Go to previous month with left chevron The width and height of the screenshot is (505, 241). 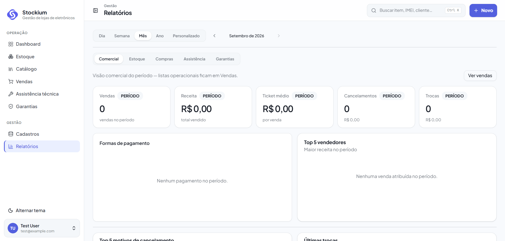click(x=214, y=36)
